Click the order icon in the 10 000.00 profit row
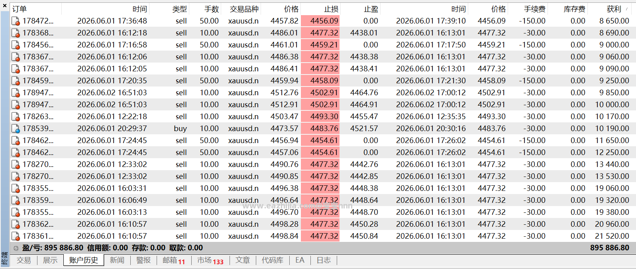Image resolution: width=636 pixels, height=269 pixels. [16, 104]
